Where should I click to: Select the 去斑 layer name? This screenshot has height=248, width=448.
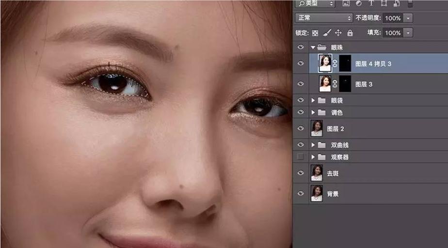(333, 173)
